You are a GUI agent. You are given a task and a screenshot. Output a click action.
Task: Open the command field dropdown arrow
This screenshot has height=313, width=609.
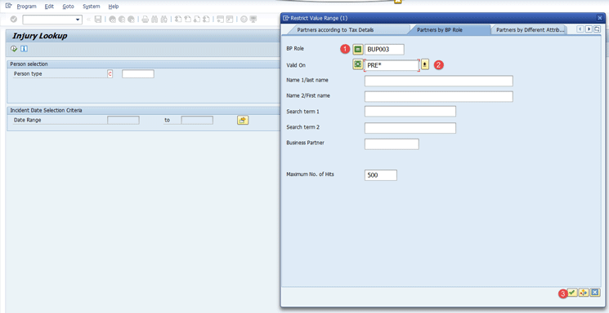point(78,20)
